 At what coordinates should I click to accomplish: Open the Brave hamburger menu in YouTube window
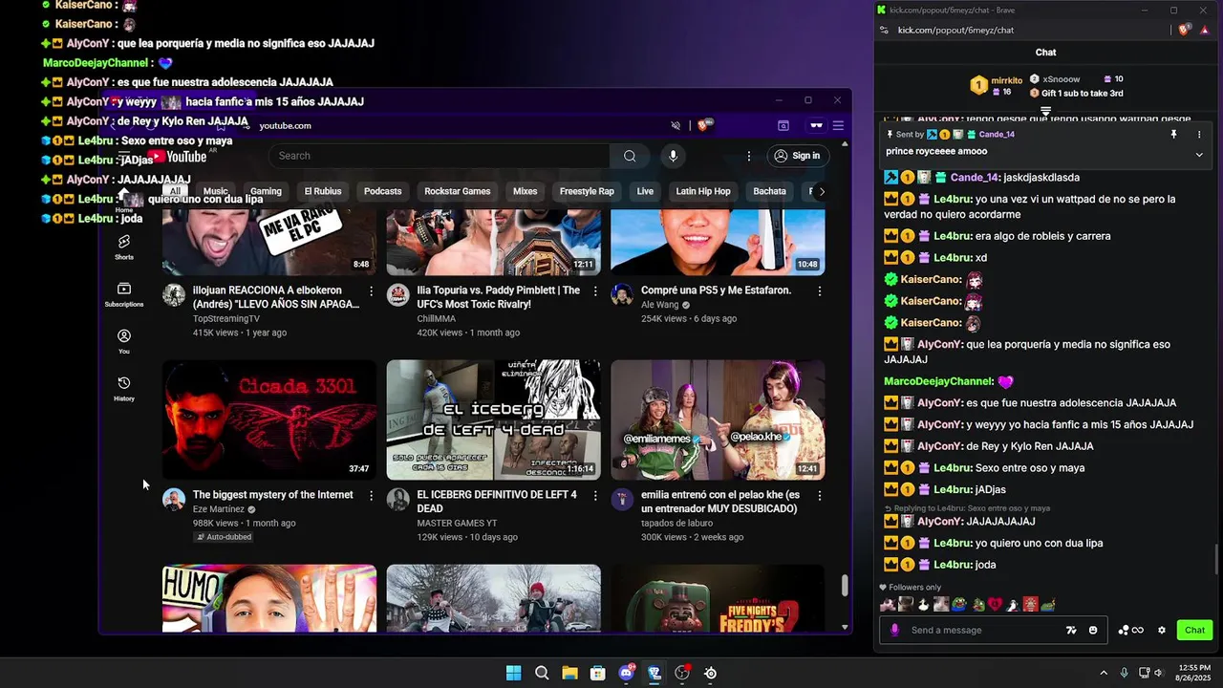point(838,125)
